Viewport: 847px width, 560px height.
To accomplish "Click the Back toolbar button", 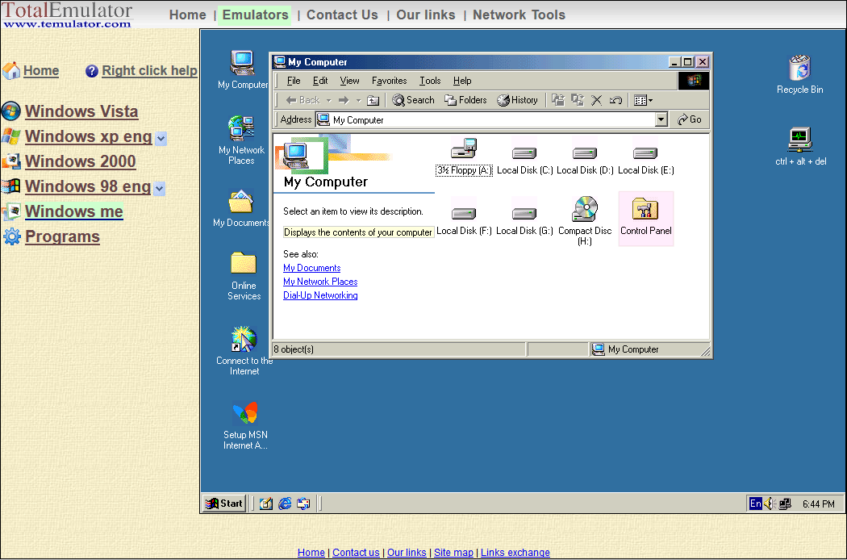I will coord(302,100).
